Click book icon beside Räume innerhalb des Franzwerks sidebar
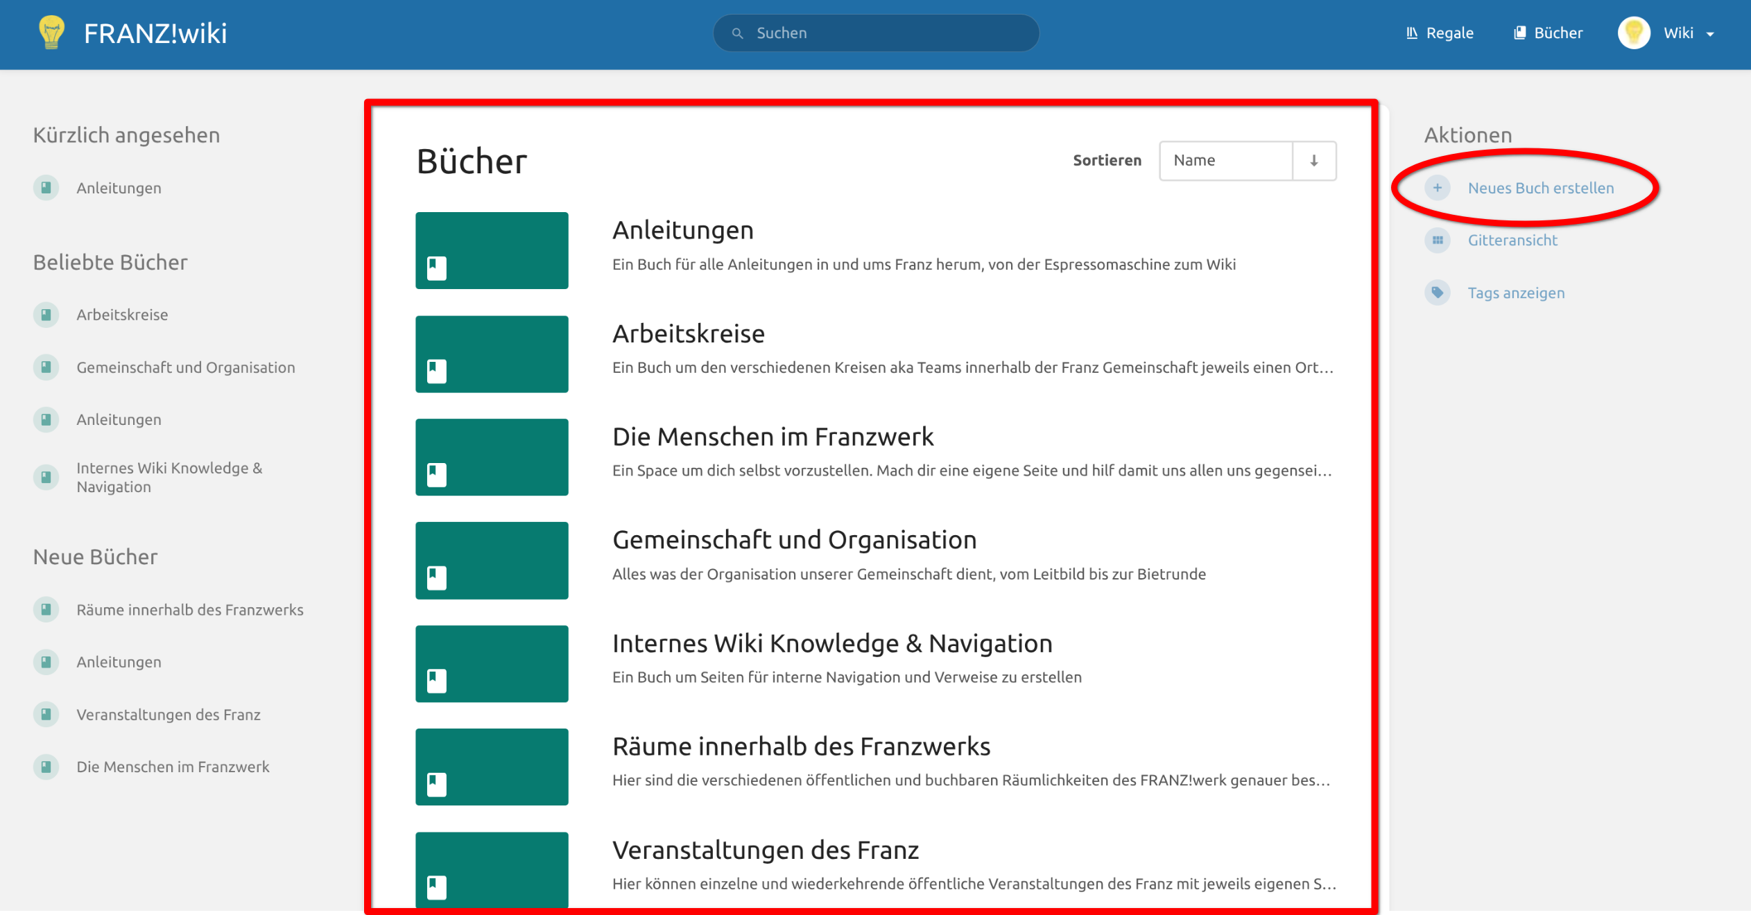This screenshot has width=1751, height=915. point(46,609)
